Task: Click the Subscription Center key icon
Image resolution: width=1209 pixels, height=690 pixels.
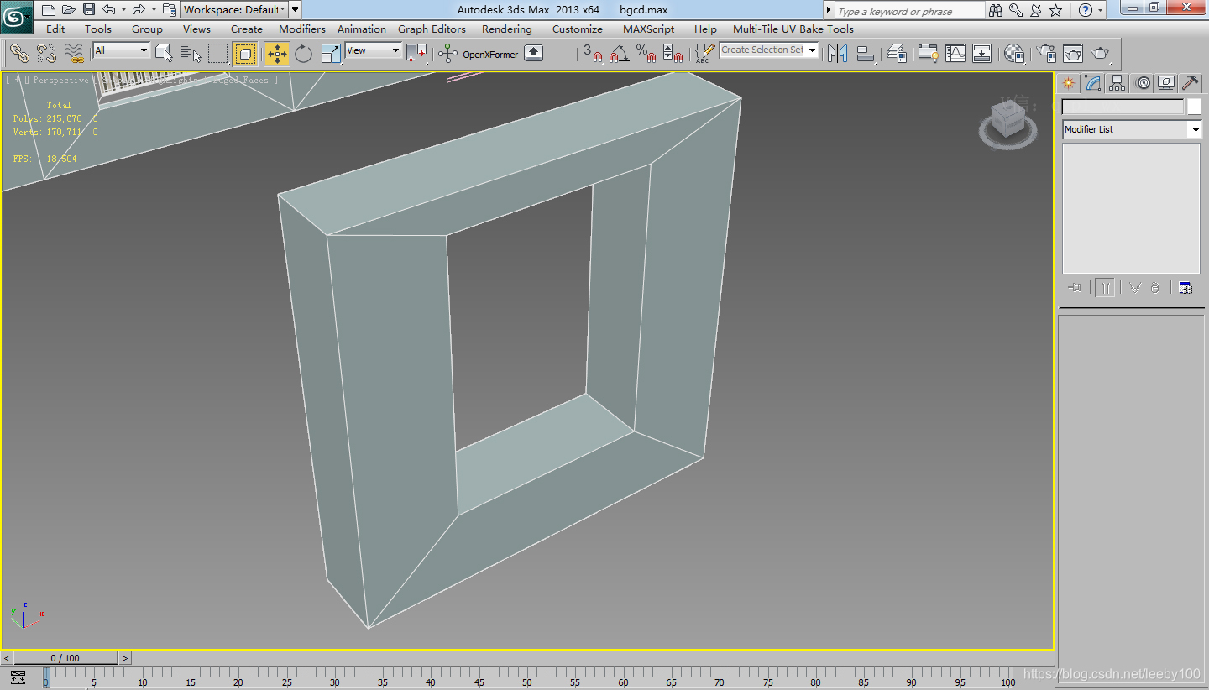Action: tap(1016, 10)
